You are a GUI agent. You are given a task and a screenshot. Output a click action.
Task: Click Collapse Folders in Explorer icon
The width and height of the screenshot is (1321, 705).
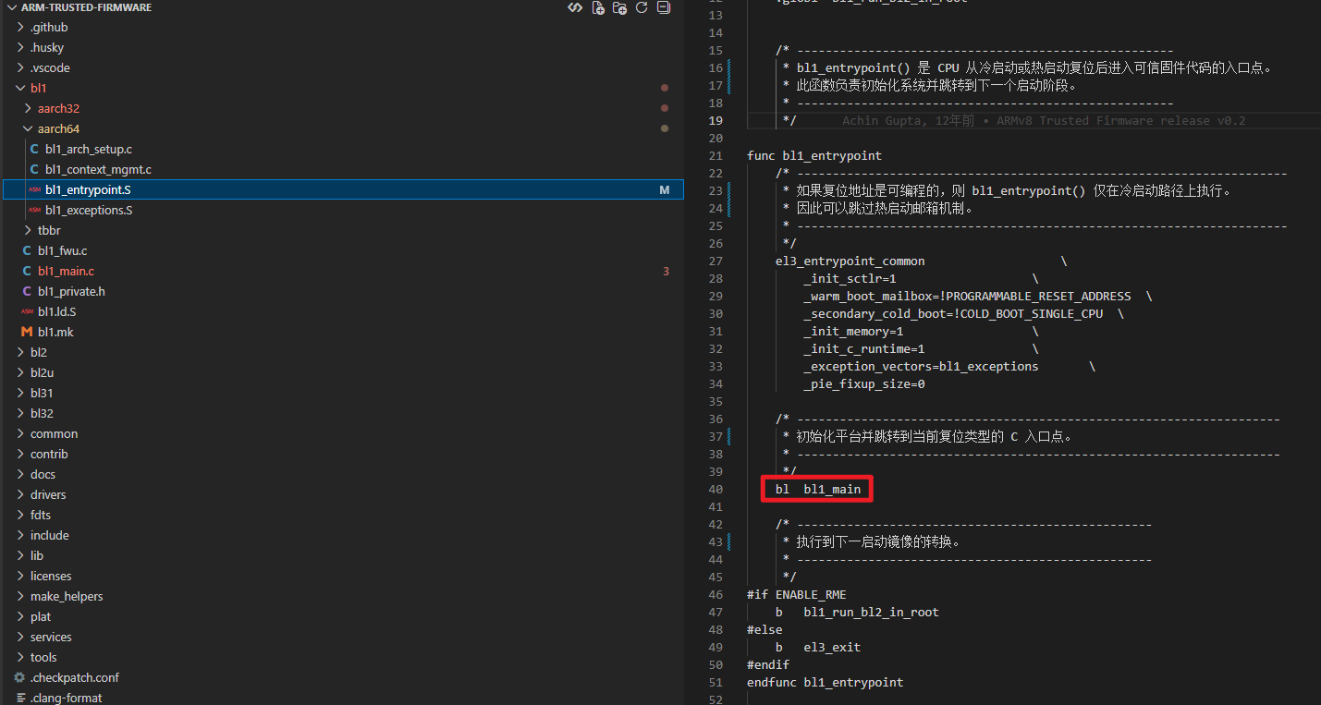tap(663, 7)
